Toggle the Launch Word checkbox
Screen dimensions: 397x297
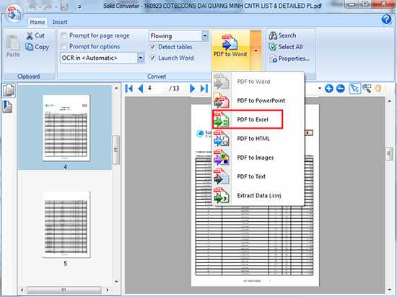click(153, 58)
